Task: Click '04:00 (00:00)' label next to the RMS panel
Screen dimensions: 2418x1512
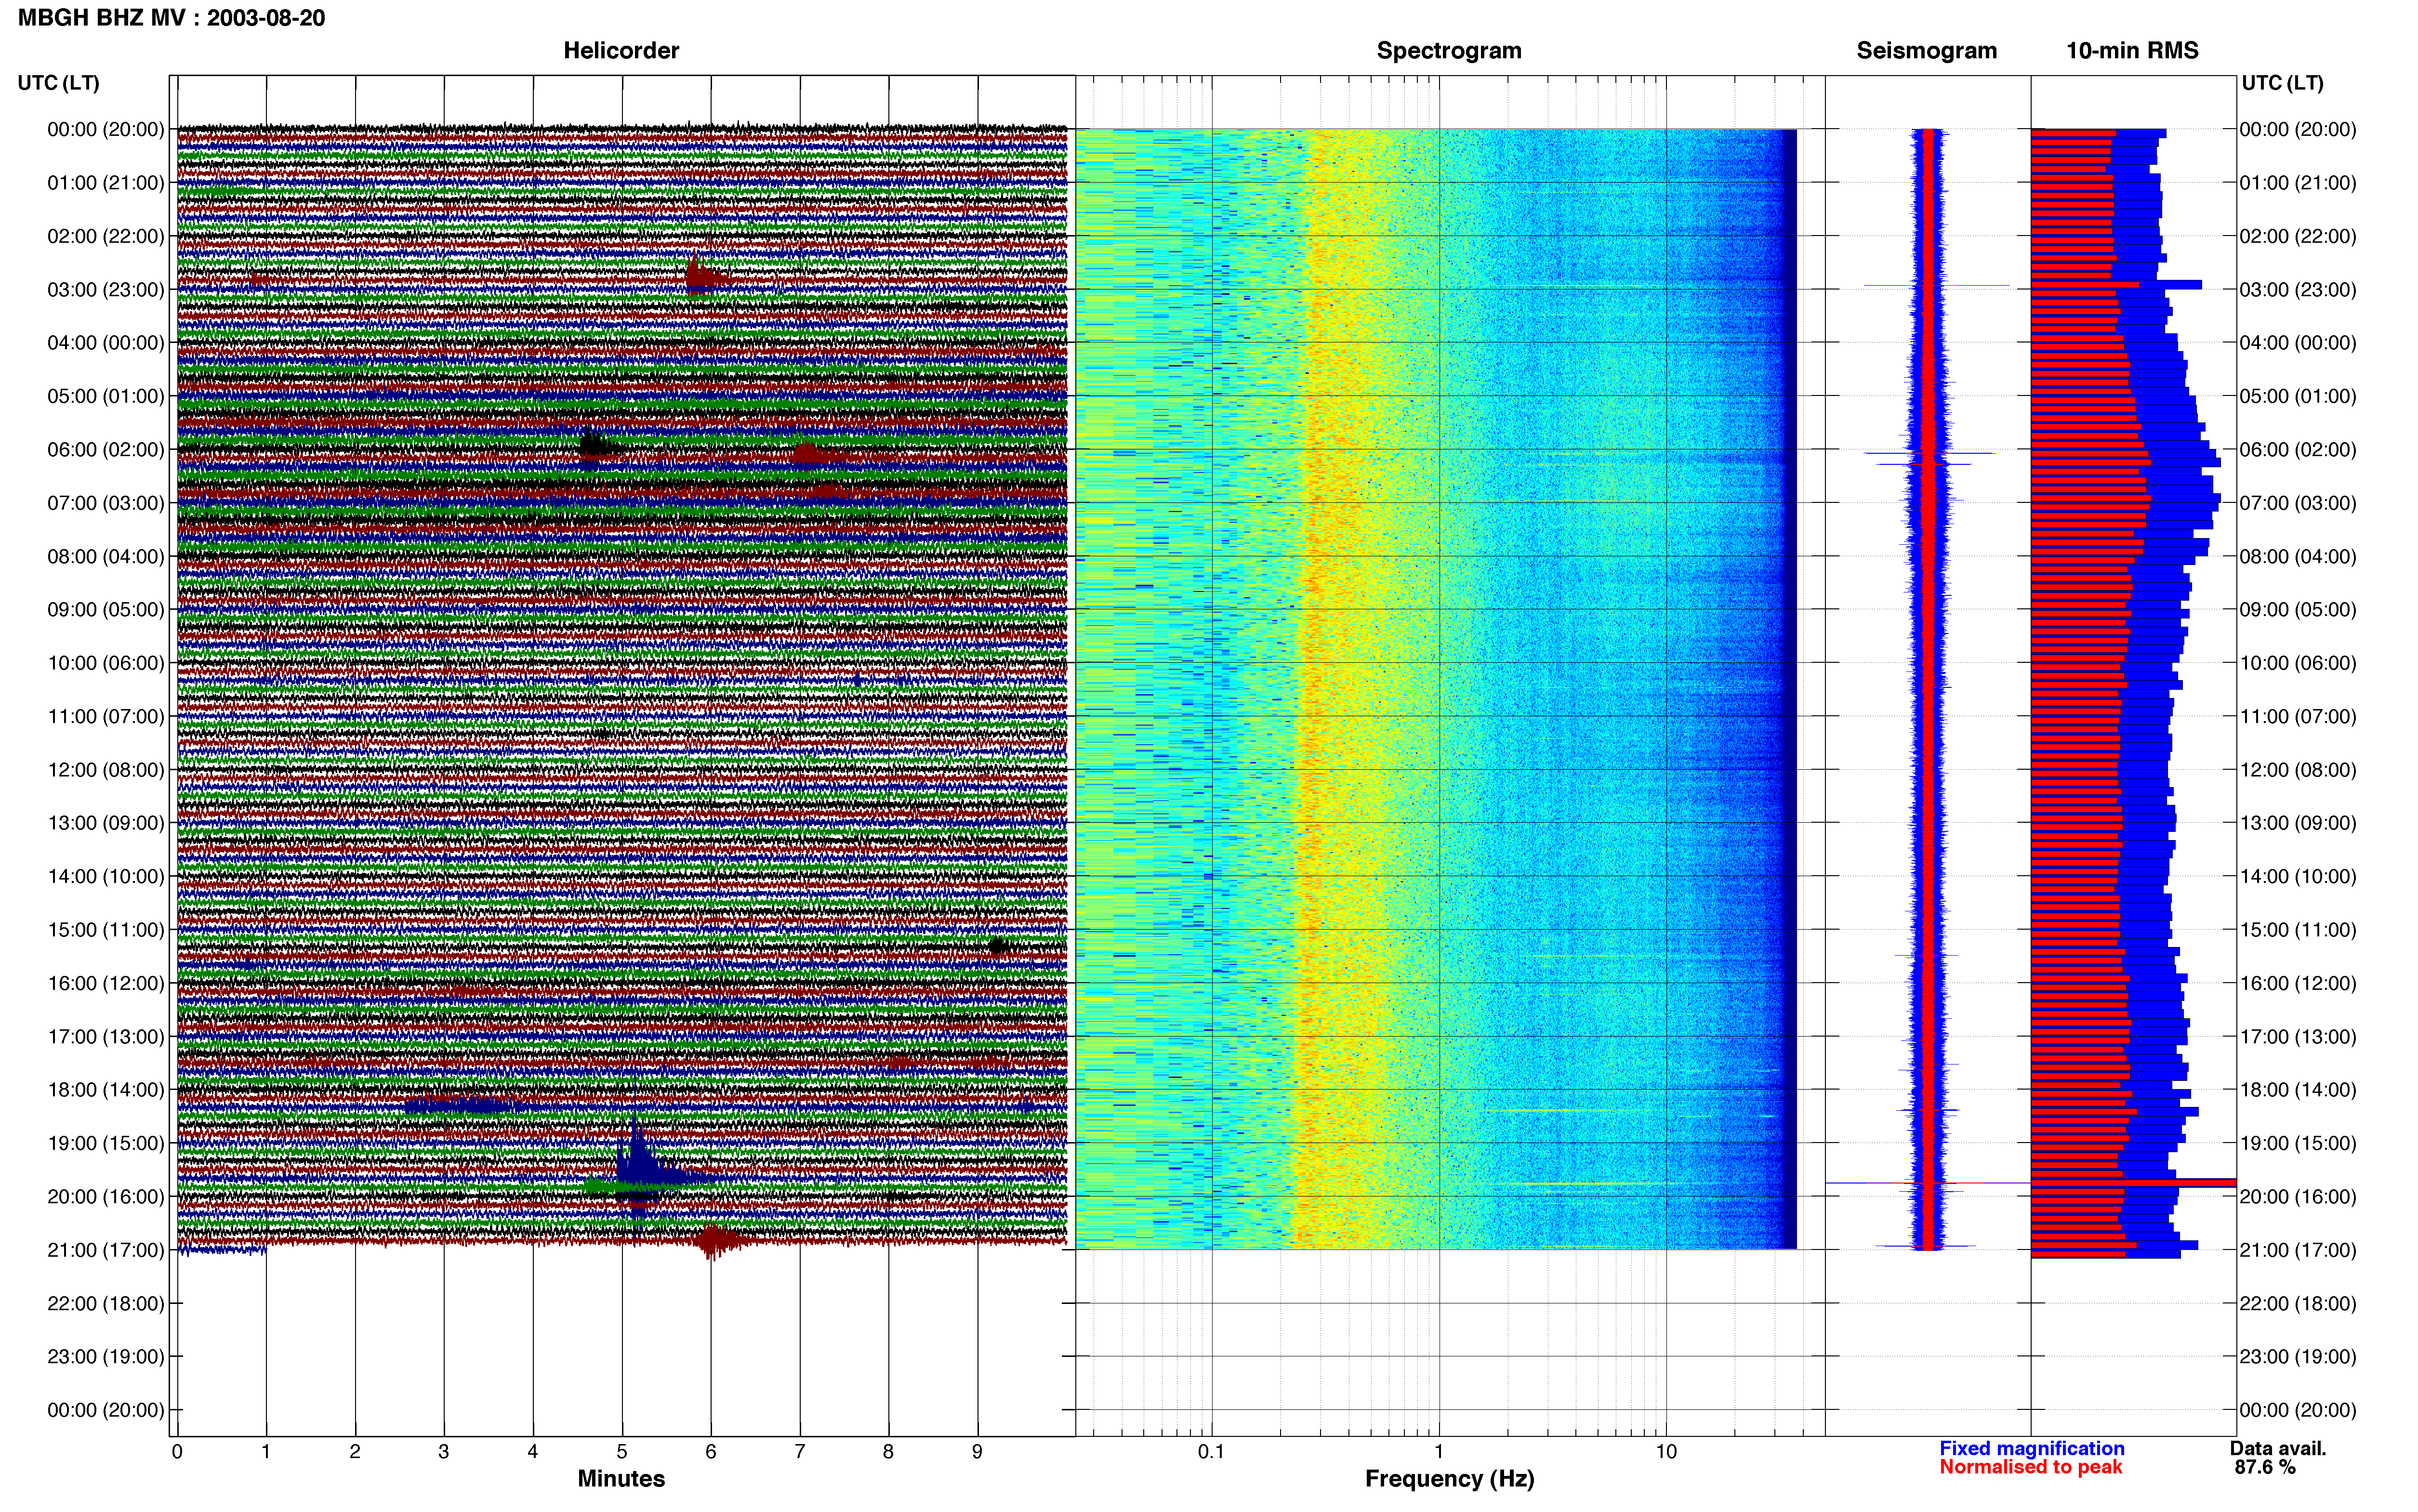Action: [2298, 343]
